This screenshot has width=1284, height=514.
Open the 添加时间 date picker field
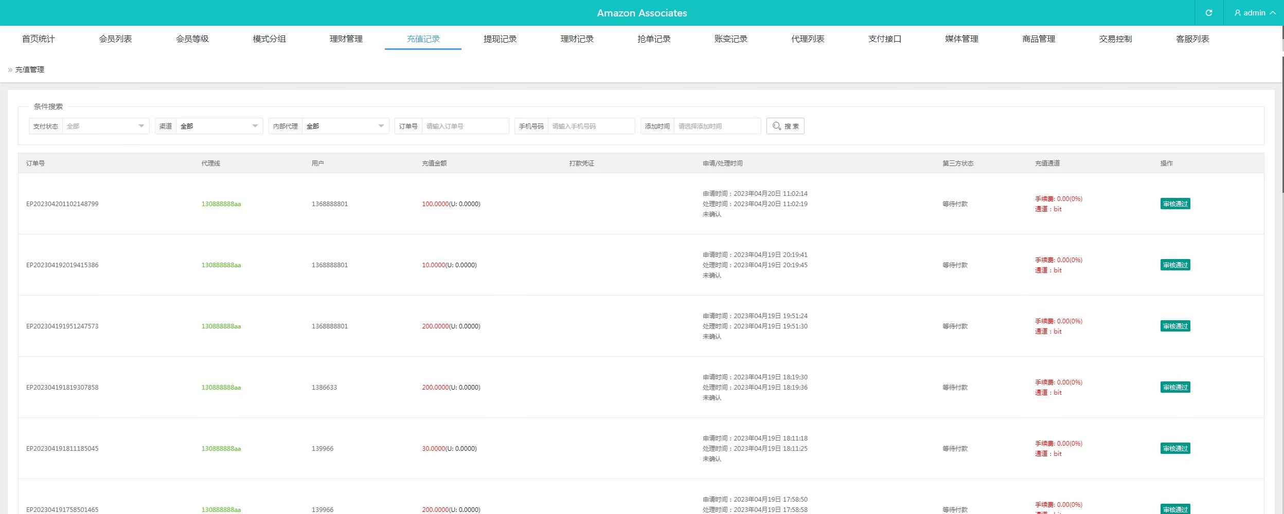point(717,126)
